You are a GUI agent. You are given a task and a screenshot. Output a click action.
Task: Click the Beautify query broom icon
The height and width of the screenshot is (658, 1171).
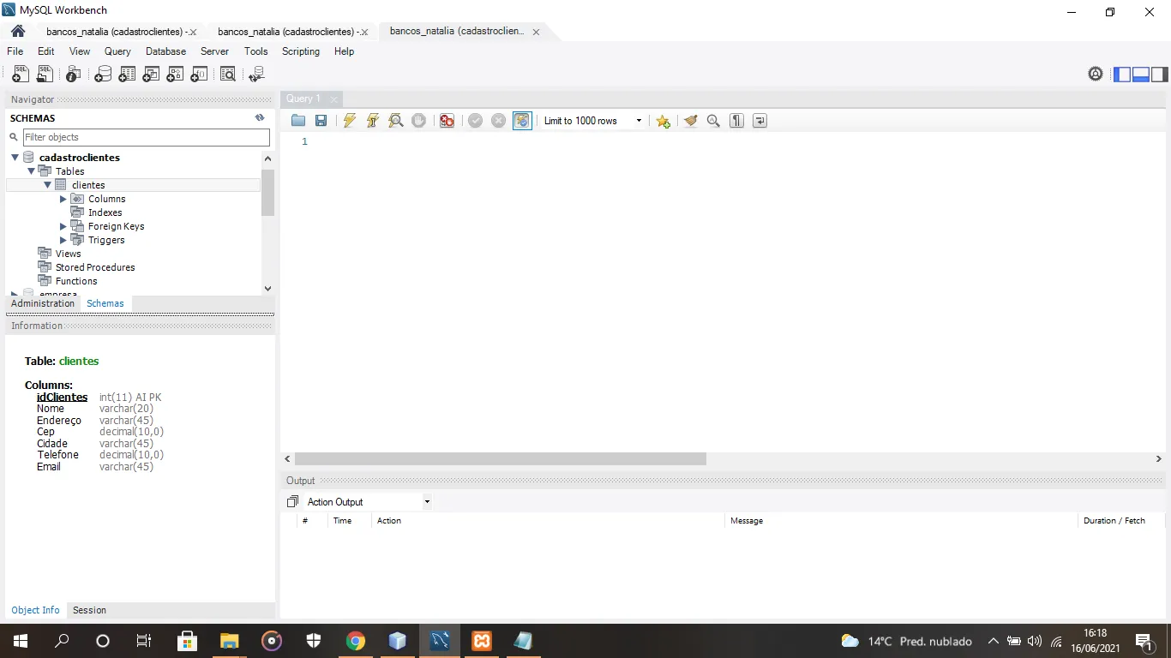690,121
